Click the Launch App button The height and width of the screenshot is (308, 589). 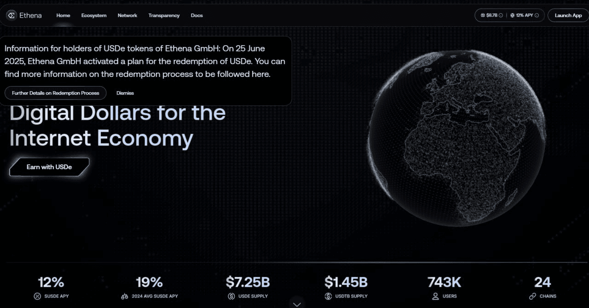click(x=568, y=15)
